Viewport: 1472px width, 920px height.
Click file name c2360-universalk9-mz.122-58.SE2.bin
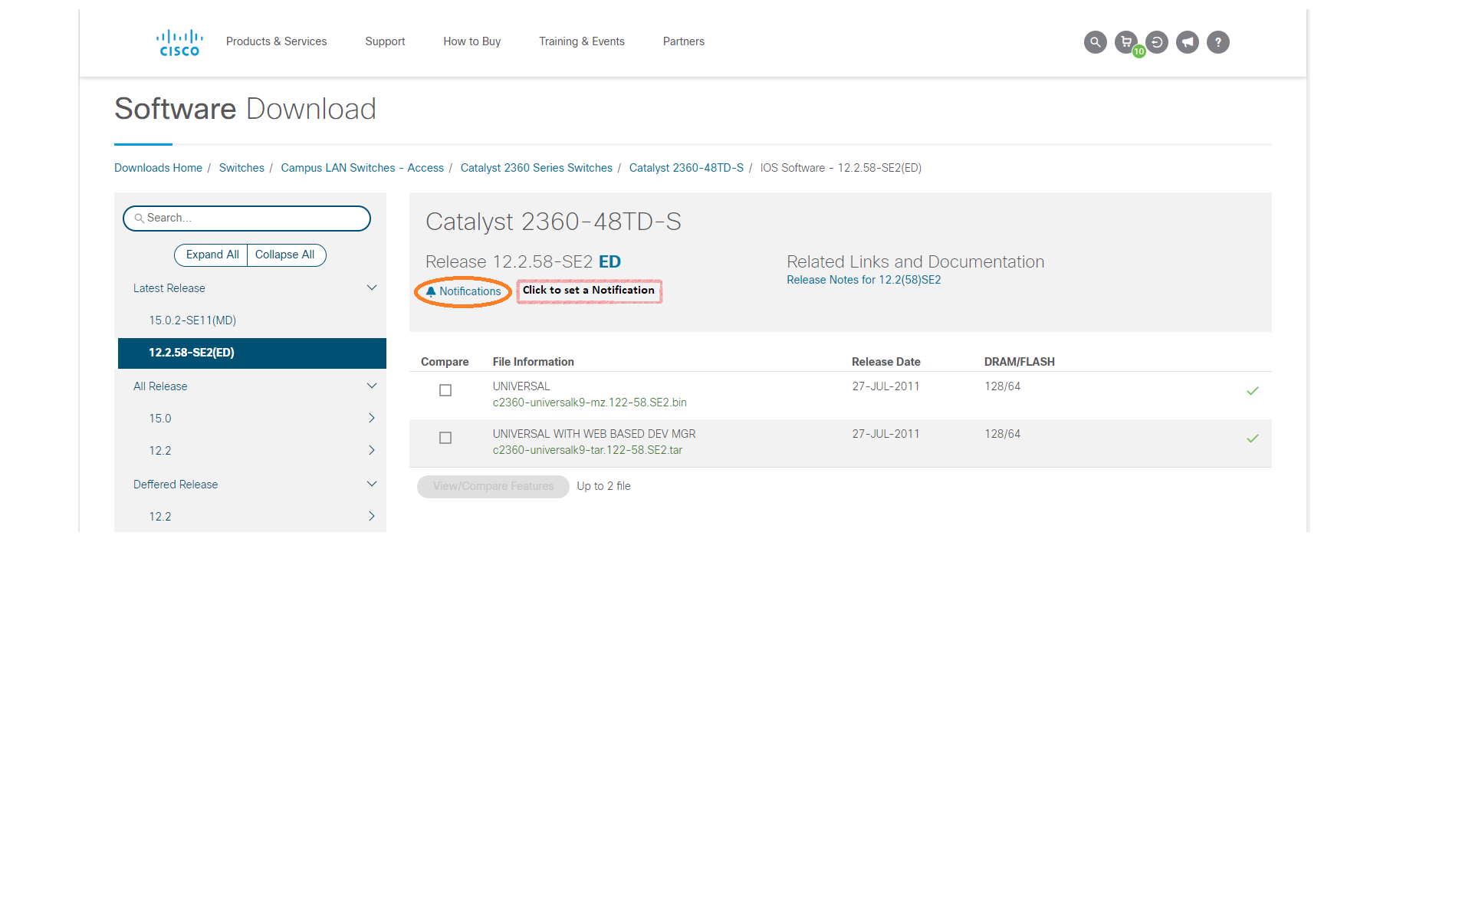590,402
